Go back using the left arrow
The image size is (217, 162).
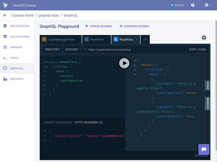coord(5,15)
